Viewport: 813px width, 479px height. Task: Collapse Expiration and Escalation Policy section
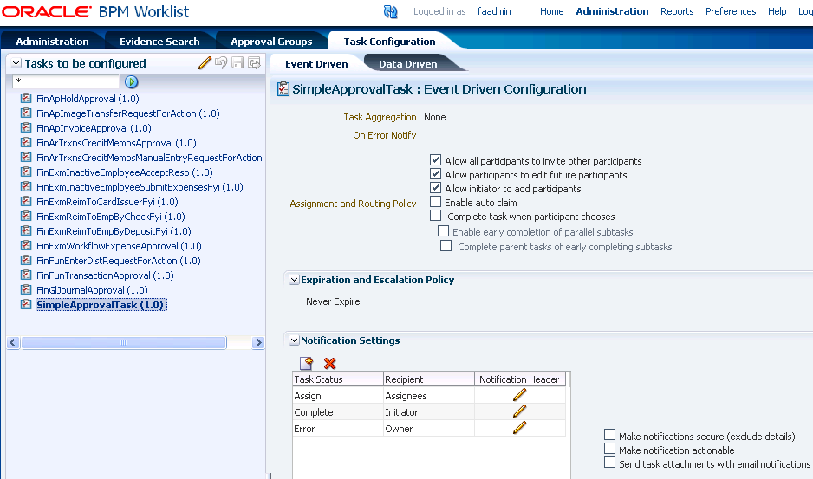pos(294,280)
